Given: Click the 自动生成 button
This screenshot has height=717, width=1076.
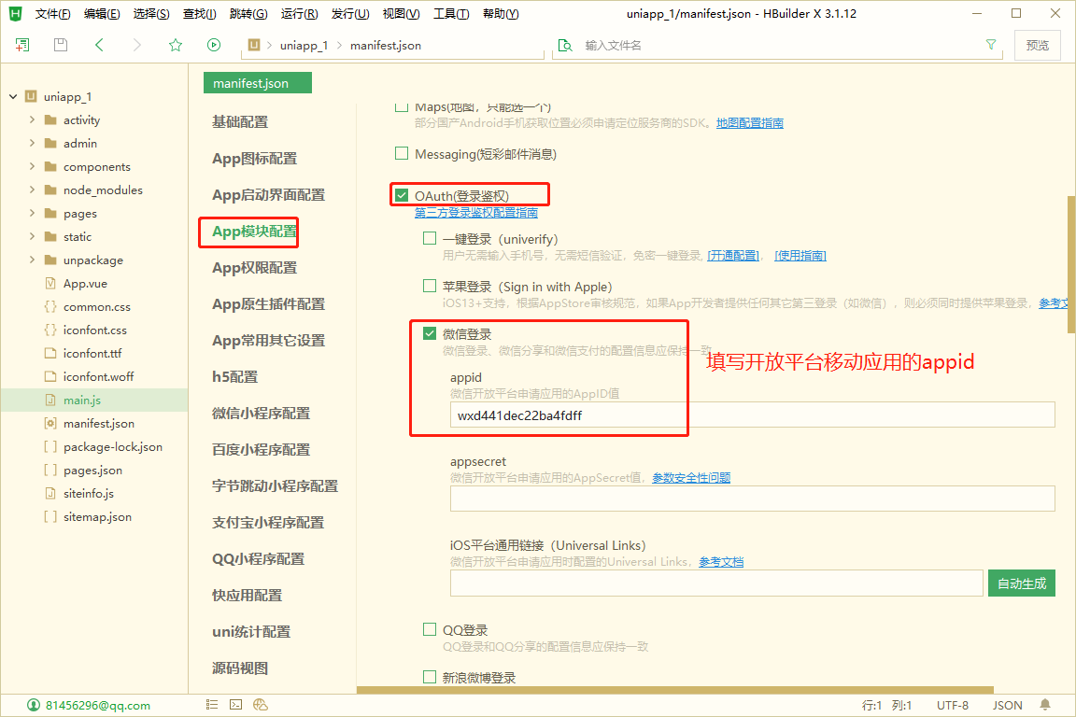Looking at the screenshot, I should (1021, 583).
